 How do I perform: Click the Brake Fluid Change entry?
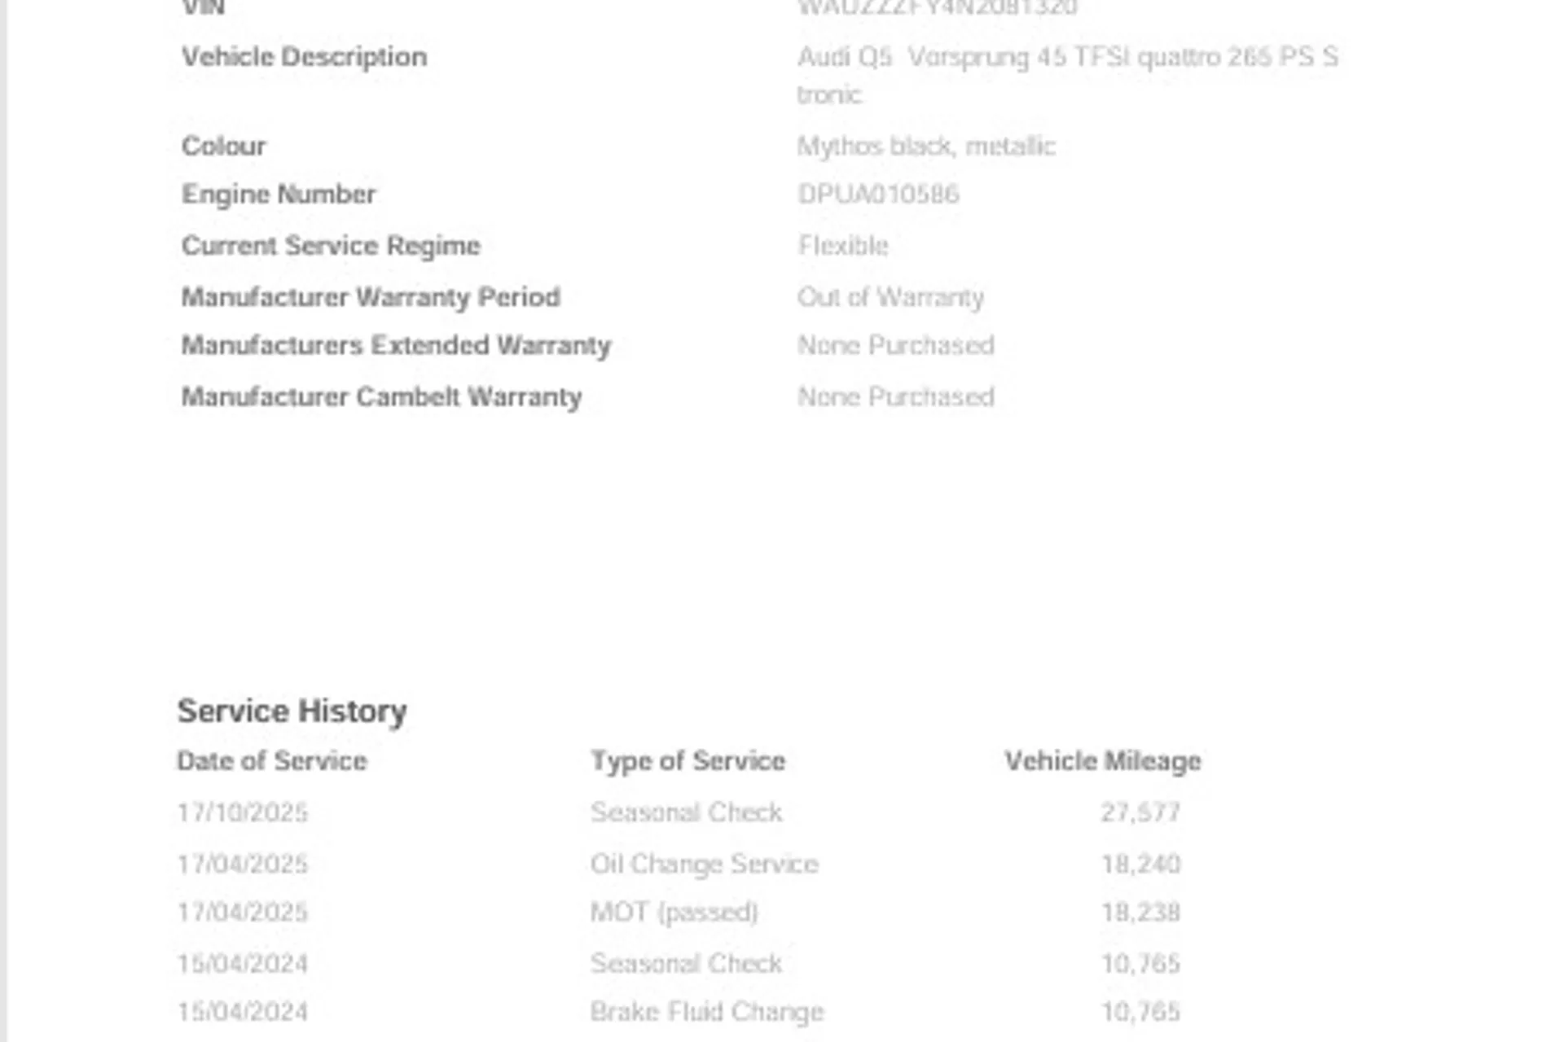click(707, 1012)
